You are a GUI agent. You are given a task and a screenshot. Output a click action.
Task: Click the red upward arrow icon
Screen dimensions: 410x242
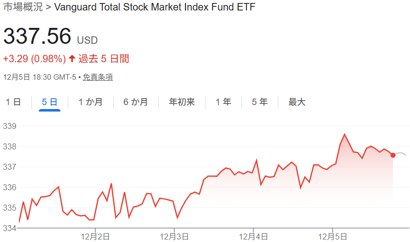coord(72,59)
